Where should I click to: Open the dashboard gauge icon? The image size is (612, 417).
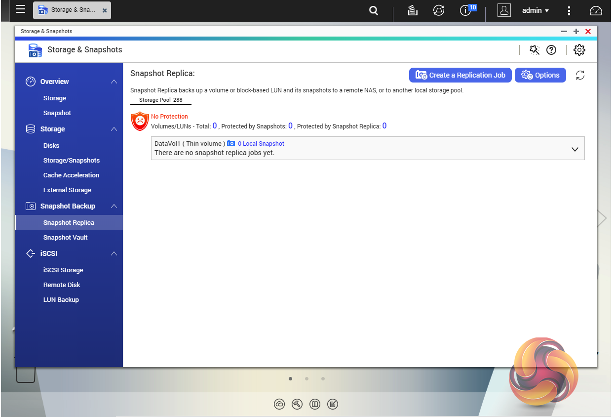596,10
